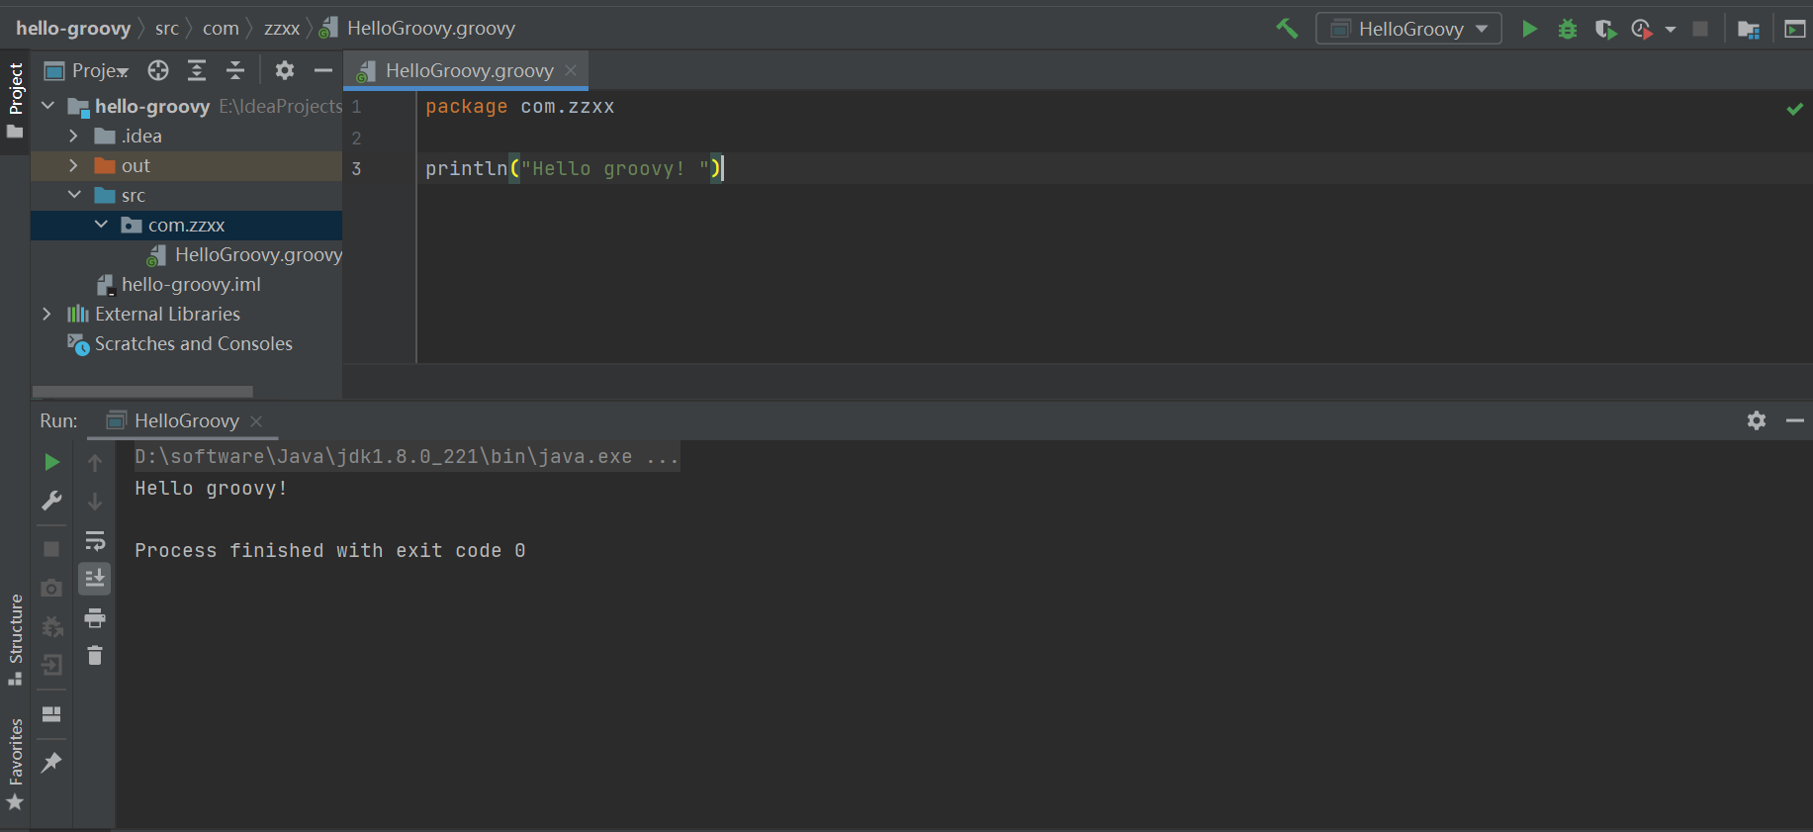Switch to the HelloGroovy.groovy editor tab

pos(468,70)
